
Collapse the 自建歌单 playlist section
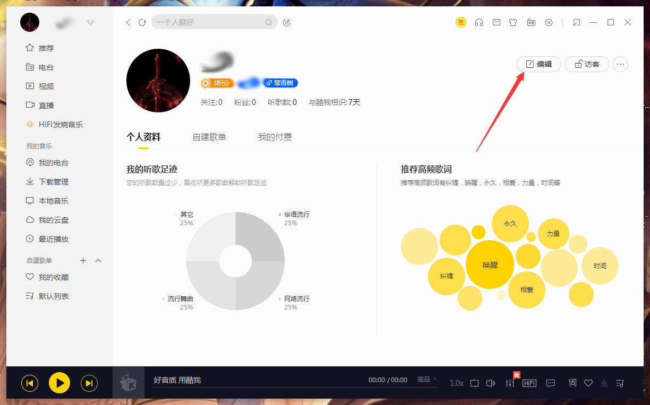[x=97, y=260]
